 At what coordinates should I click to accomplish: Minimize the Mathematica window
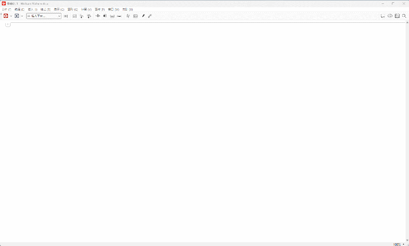pyautogui.click(x=382, y=4)
